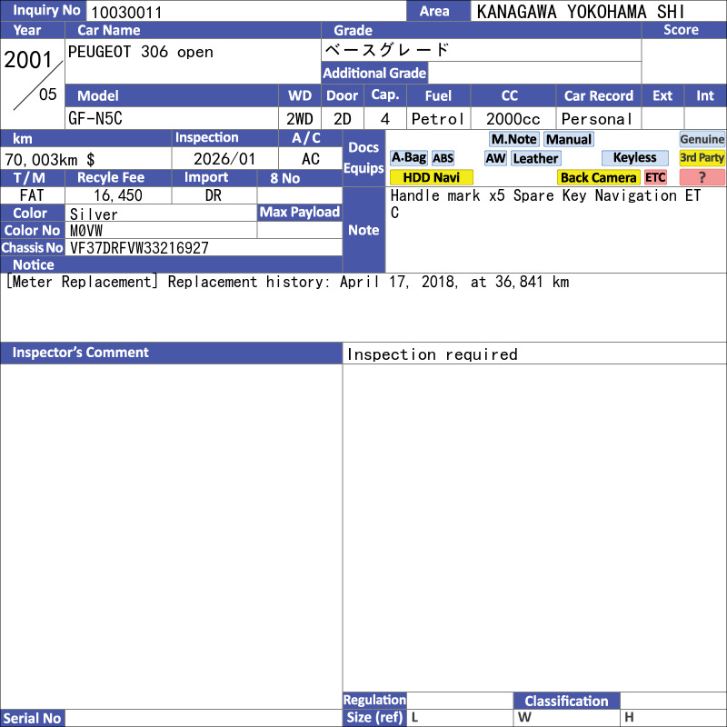Viewport: 727px width, 727px height.
Task: Click inspection date 2026/01
Action: pos(224,159)
